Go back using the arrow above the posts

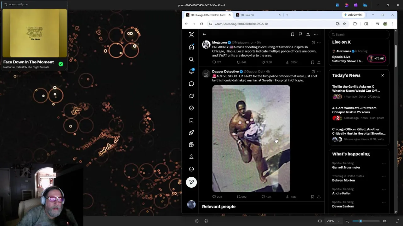point(204,34)
